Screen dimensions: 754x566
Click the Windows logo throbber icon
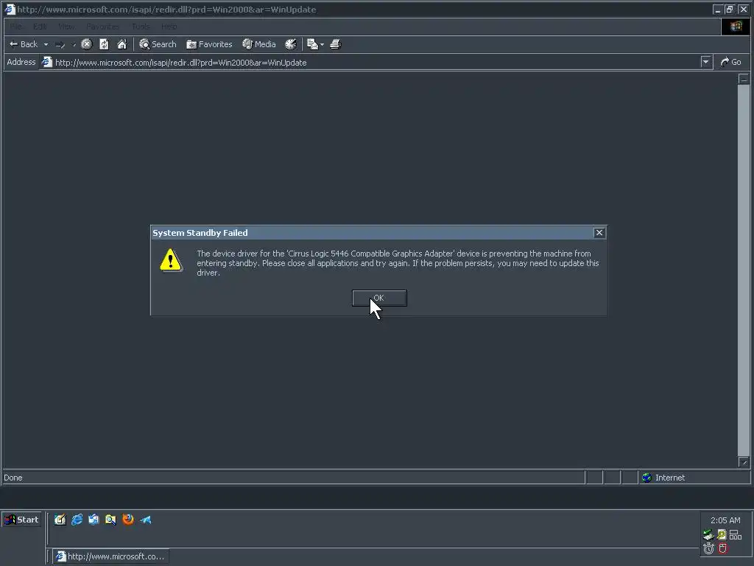736,27
